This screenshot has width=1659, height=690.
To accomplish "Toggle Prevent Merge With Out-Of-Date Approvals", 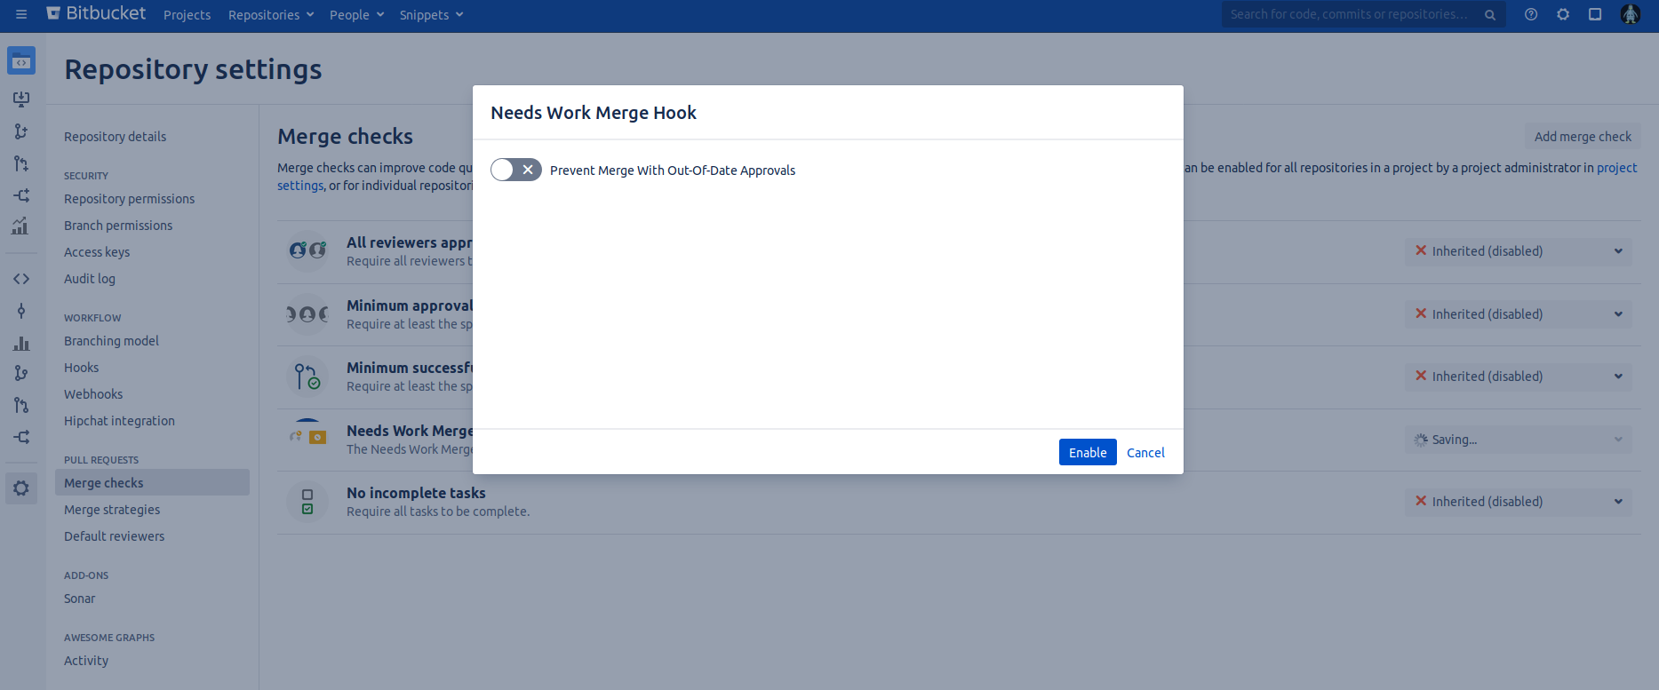I will tap(516, 170).
